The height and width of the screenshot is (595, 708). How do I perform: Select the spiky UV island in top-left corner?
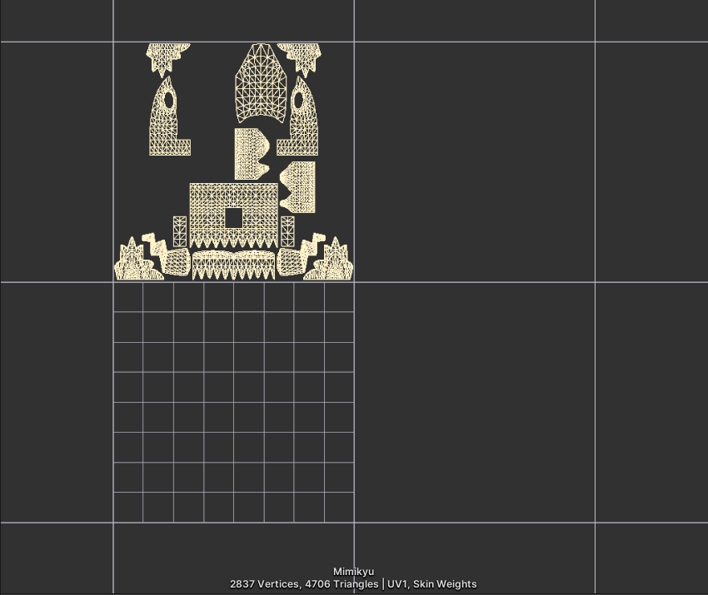point(162,57)
